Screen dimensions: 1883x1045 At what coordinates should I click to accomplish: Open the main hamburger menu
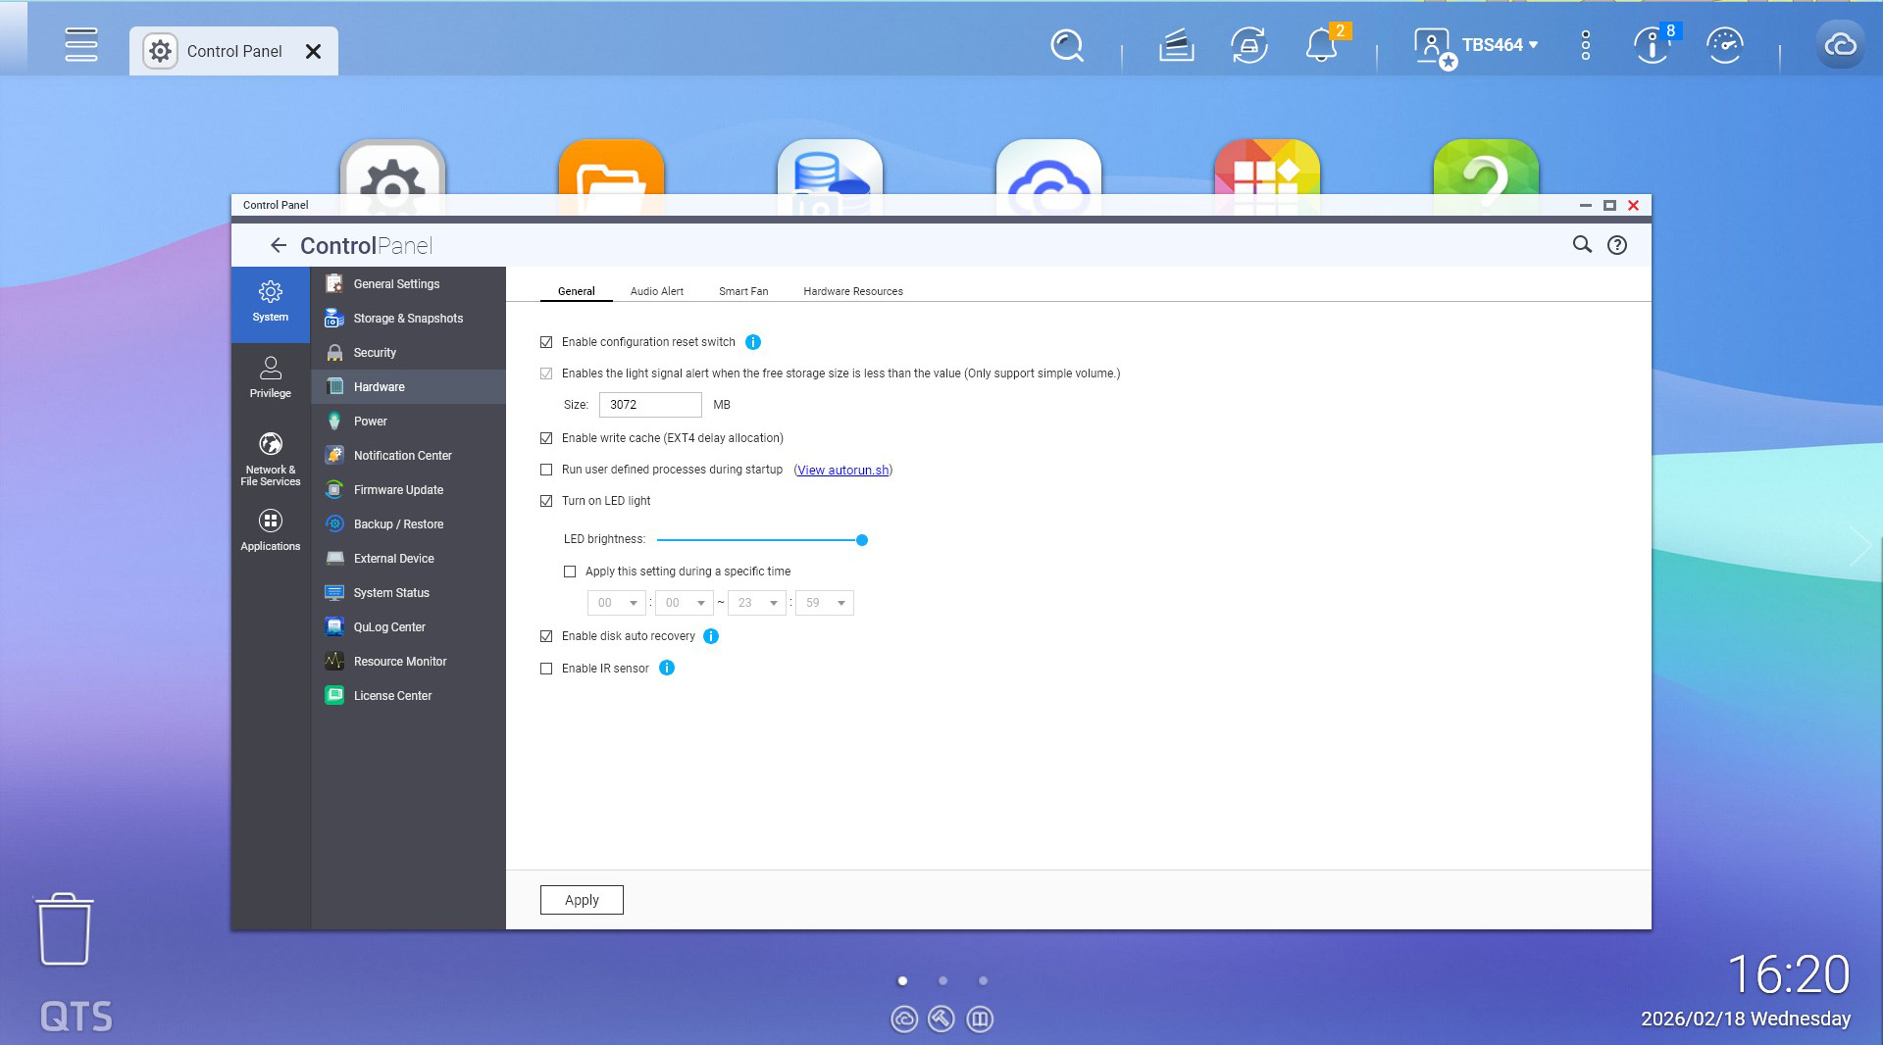(x=80, y=45)
